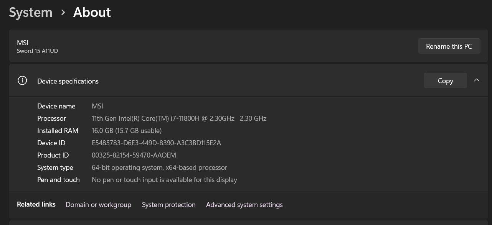Open Advanced system settings link
The width and height of the screenshot is (492, 225).
pos(244,205)
